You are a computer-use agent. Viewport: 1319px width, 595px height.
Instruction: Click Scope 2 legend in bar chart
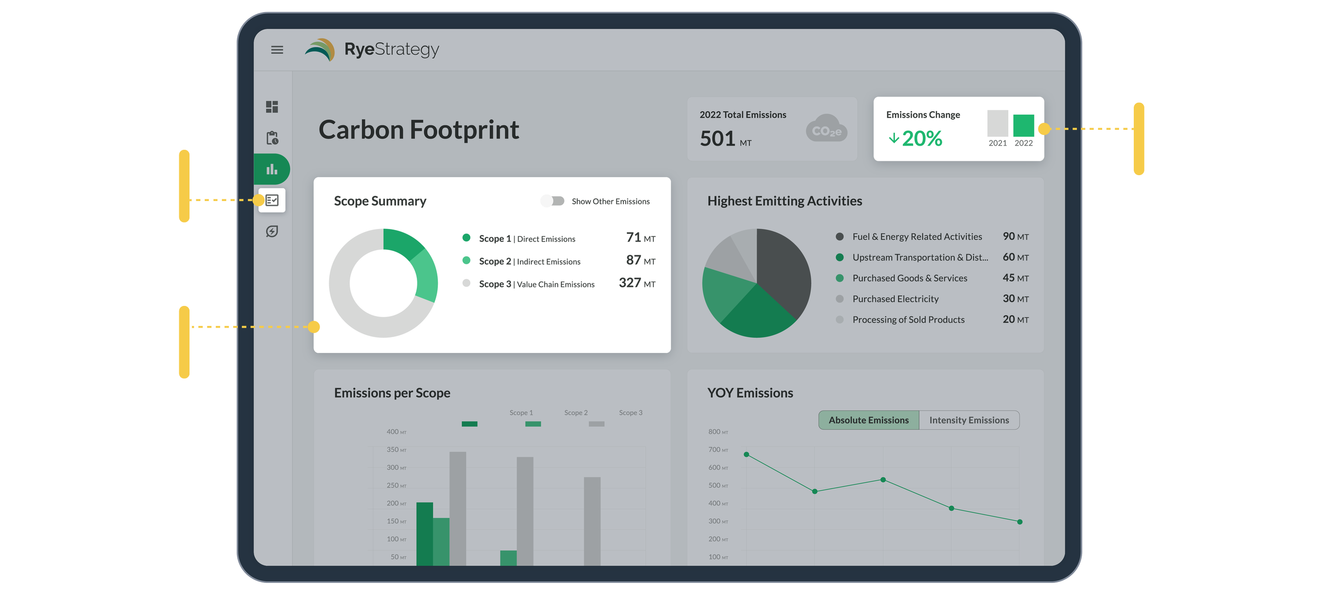pos(576,413)
